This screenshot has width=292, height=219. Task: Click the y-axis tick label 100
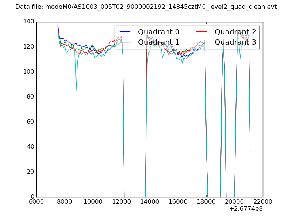point(28,72)
